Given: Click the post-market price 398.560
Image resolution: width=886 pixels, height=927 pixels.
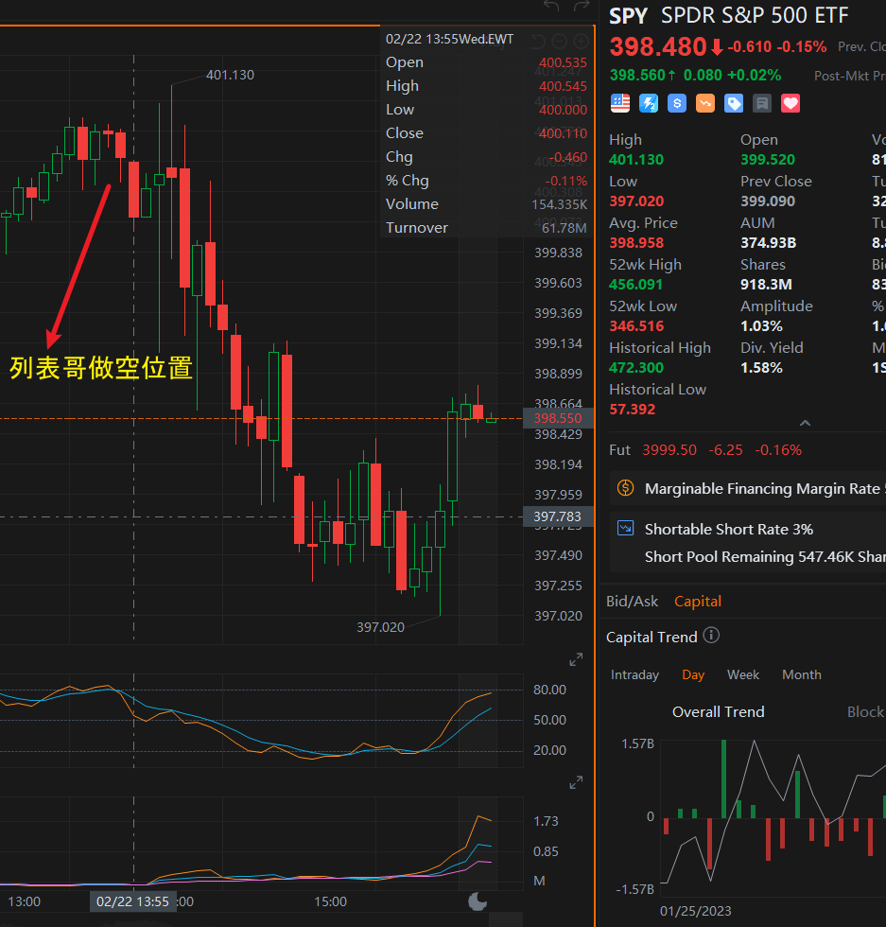Looking at the screenshot, I should point(637,75).
